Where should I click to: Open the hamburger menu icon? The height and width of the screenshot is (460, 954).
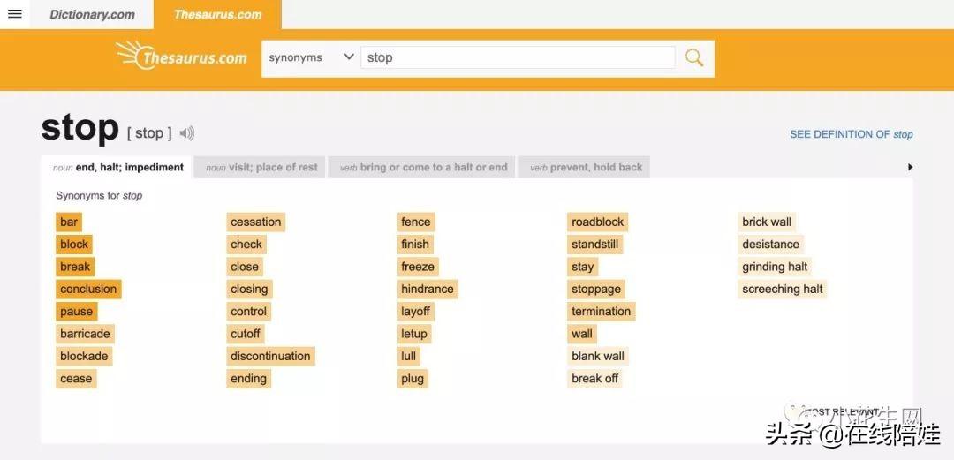[14, 14]
